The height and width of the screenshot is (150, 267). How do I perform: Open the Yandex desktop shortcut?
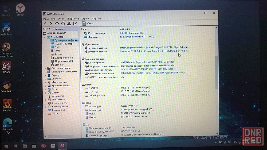tap(20, 10)
